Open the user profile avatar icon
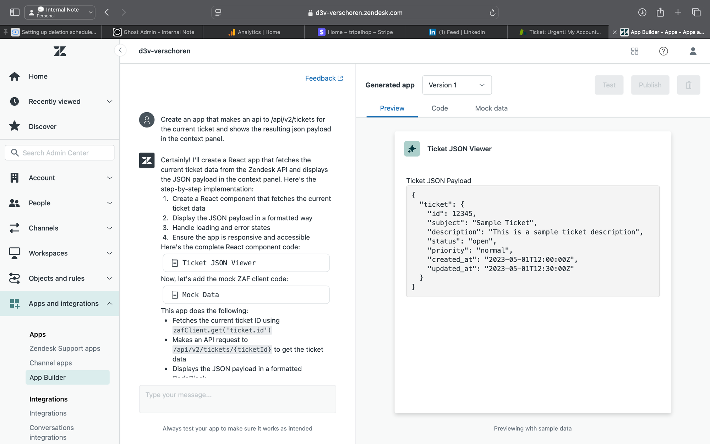The width and height of the screenshot is (710, 444). pyautogui.click(x=693, y=51)
